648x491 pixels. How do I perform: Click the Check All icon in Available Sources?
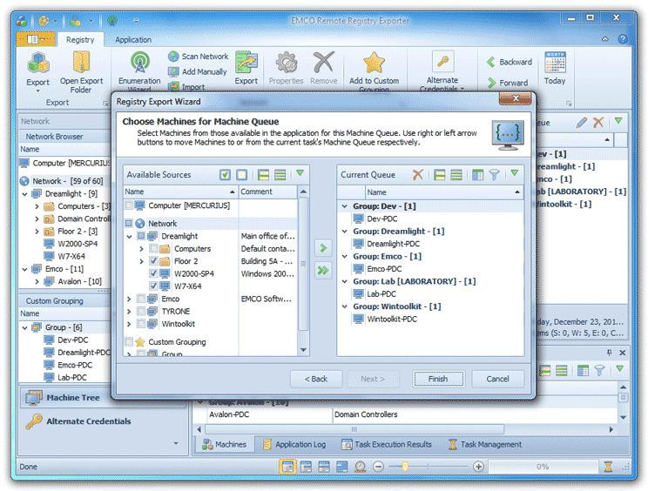coord(226,175)
